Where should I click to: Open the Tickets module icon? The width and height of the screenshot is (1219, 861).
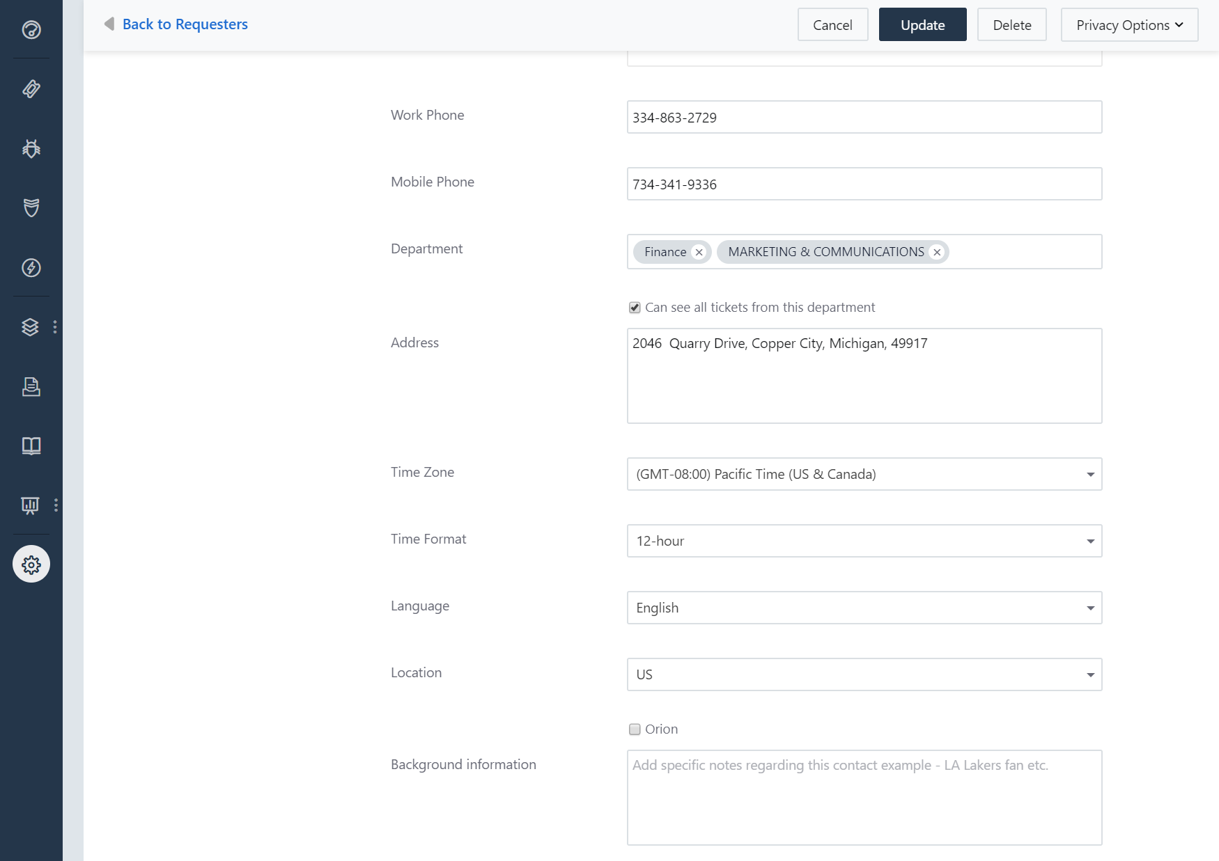click(x=31, y=89)
